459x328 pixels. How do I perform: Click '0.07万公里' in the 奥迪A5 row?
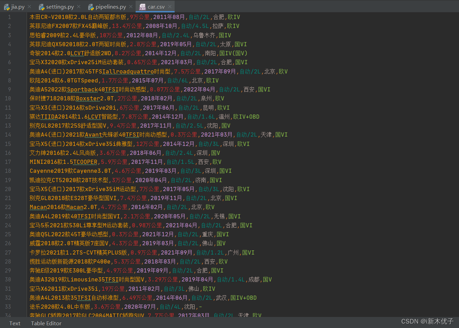(x=165, y=89)
